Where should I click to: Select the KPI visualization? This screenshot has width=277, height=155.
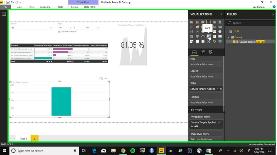[x=220, y=36]
